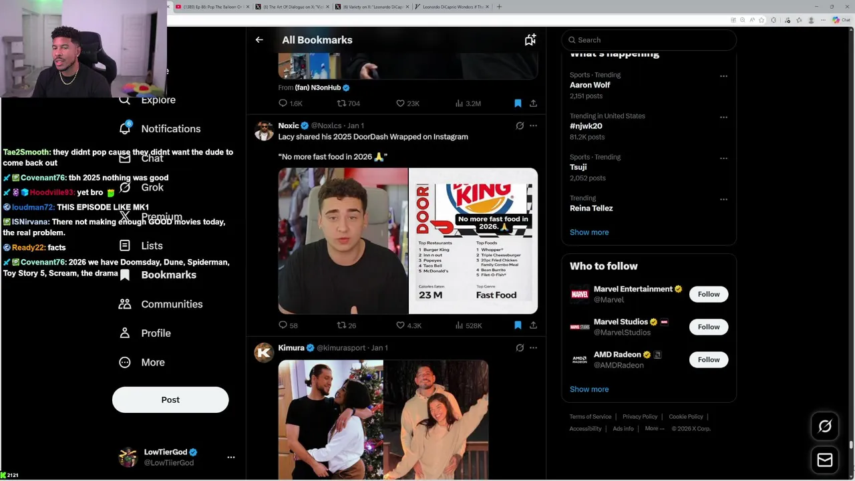This screenshot has height=481, width=855.
Task: Open Bookmarks in the sidebar
Action: point(169,275)
